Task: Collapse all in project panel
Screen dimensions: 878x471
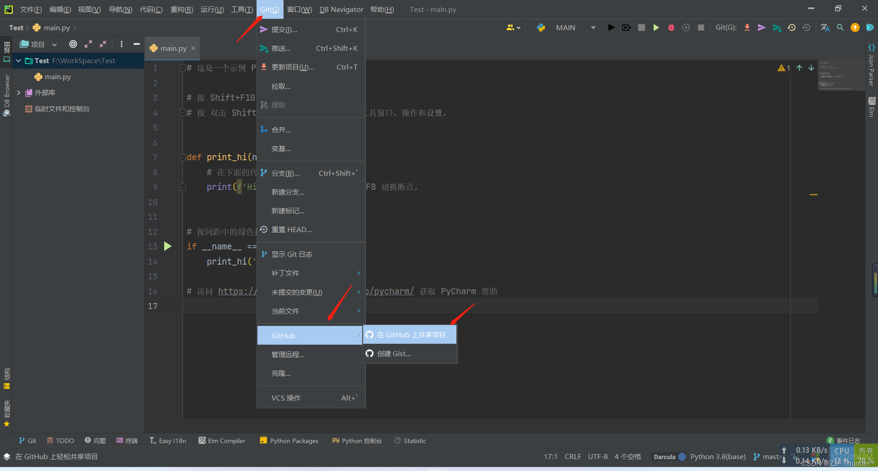Action: 103,44
